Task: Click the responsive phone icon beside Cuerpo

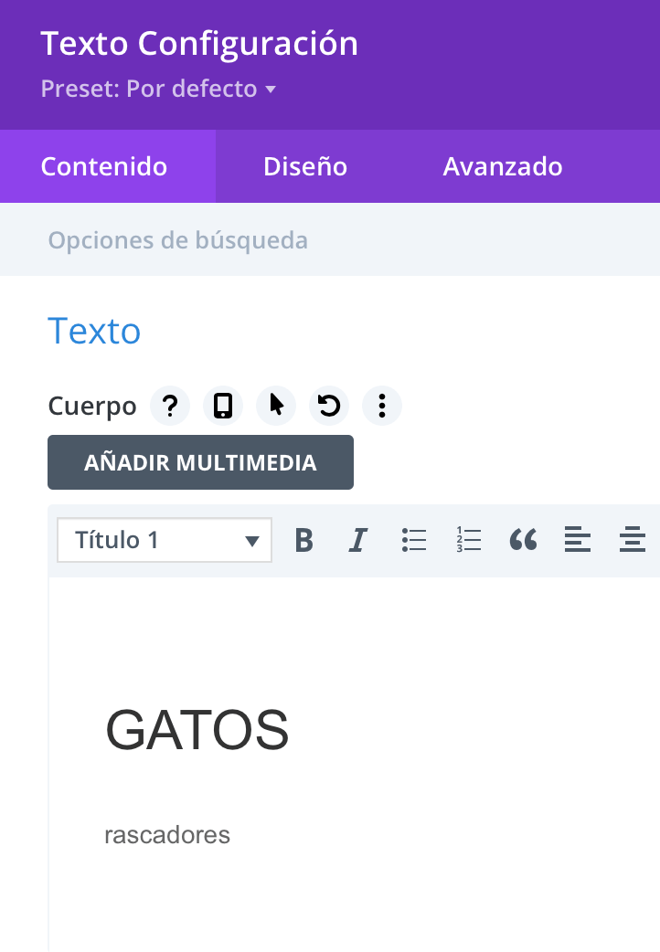Action: (223, 406)
